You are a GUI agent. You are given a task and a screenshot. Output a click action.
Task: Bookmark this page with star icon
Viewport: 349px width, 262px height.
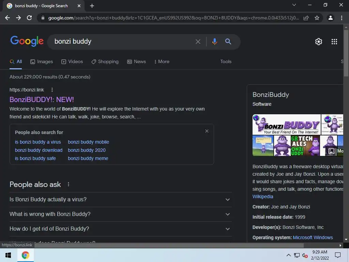(317, 18)
